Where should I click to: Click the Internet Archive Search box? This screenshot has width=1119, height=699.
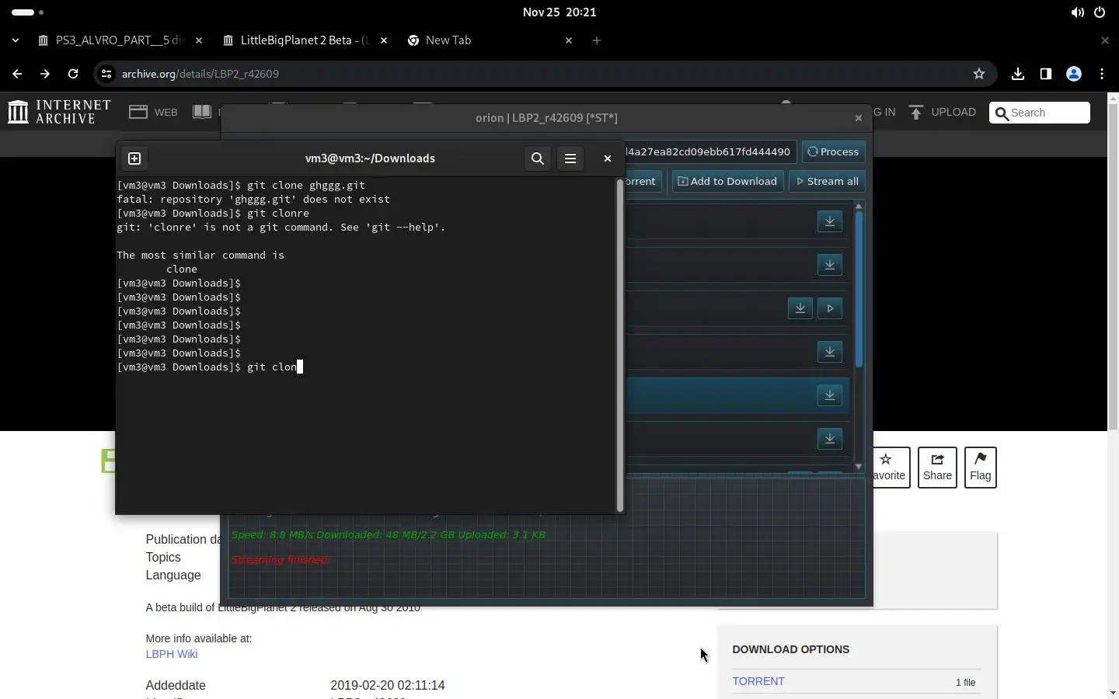click(1040, 113)
